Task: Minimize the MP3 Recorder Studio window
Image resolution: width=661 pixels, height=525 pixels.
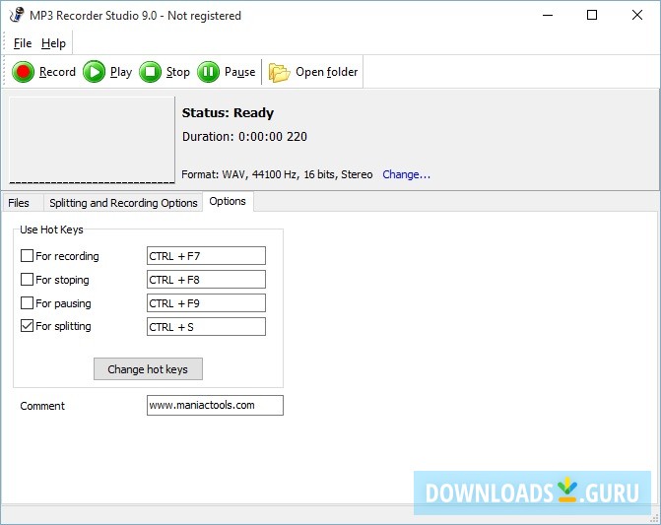Action: coord(548,15)
